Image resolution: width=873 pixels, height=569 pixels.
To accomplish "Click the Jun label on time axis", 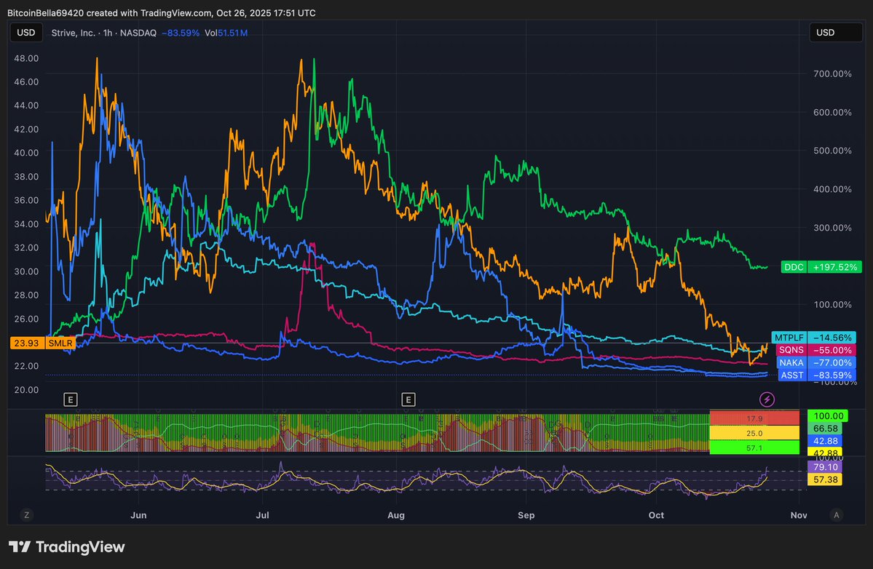I will point(138,515).
